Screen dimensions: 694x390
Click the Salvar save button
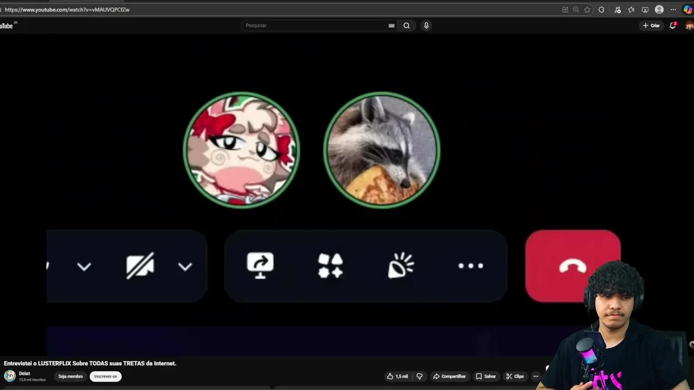coord(486,376)
